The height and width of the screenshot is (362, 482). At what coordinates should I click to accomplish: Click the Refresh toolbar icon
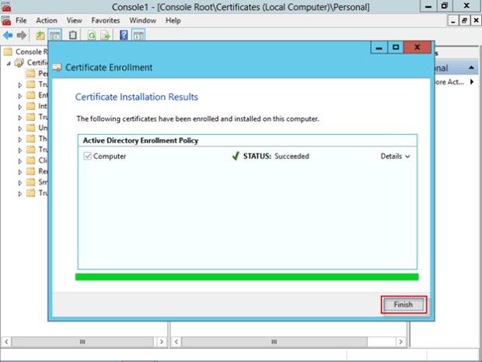(x=92, y=35)
